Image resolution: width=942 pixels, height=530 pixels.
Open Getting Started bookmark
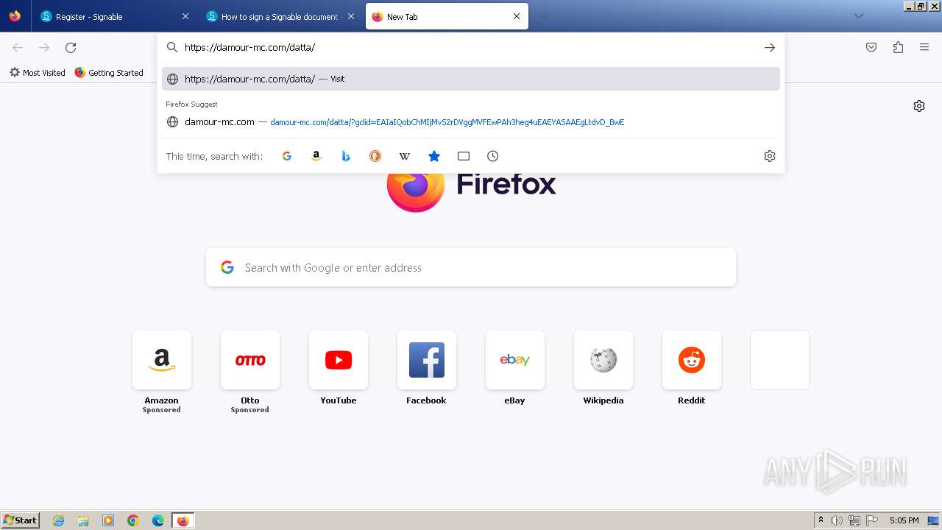click(109, 73)
